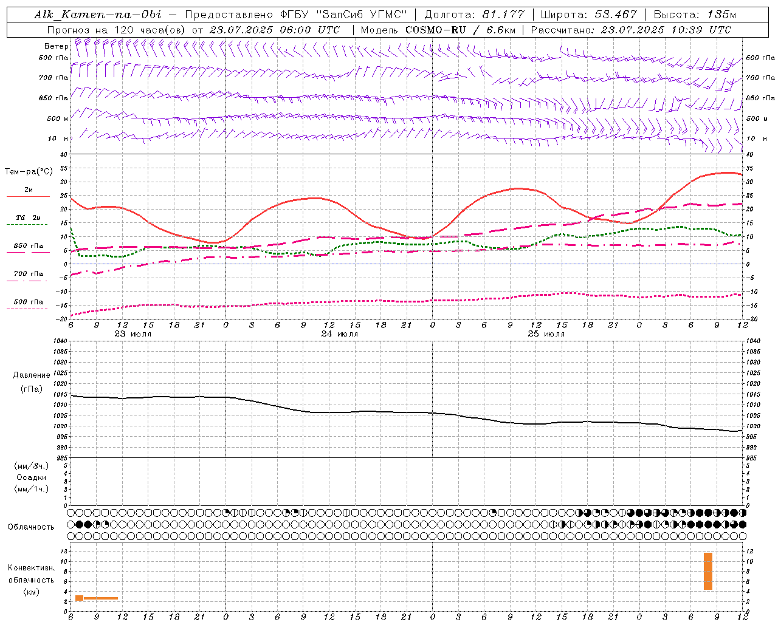Click the forecast start time 23.07.2025 06:00 UTC

tap(274, 30)
